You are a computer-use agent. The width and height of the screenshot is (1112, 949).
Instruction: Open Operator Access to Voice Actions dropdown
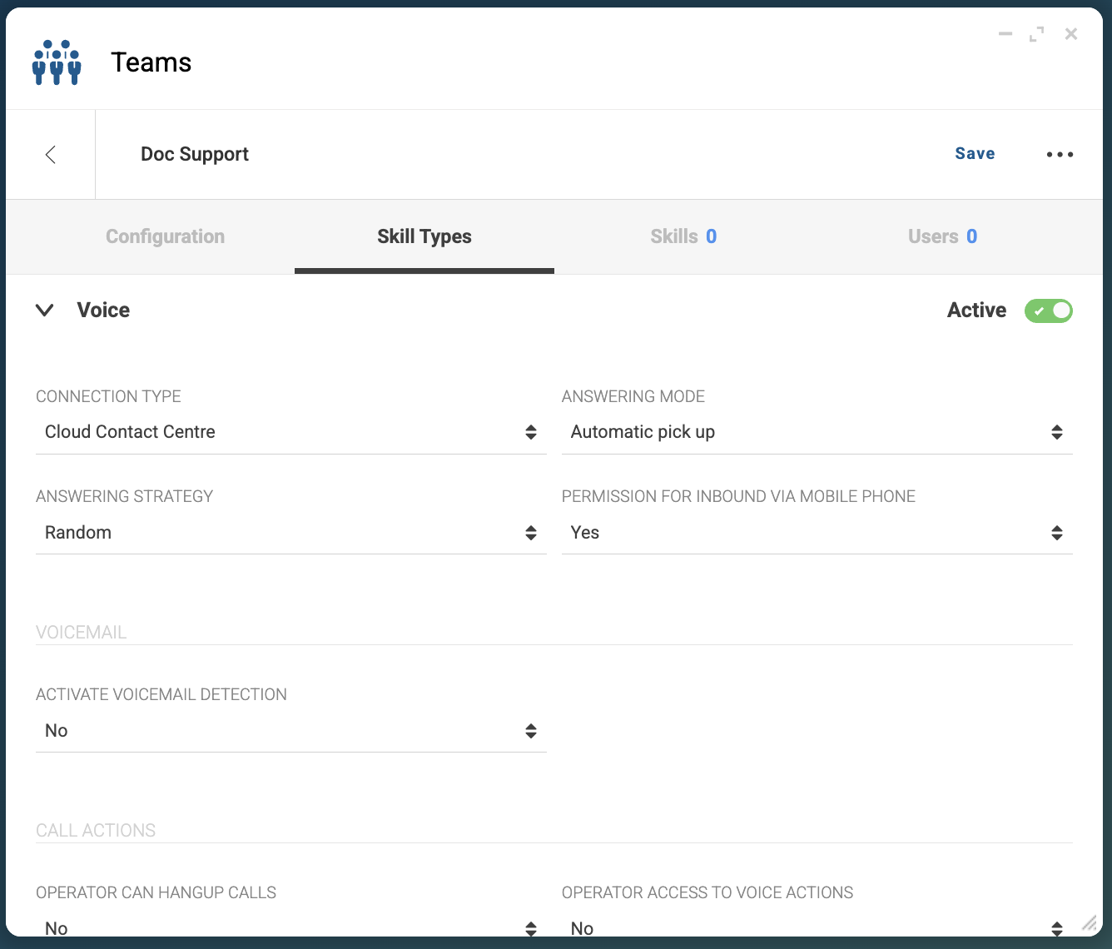(817, 926)
